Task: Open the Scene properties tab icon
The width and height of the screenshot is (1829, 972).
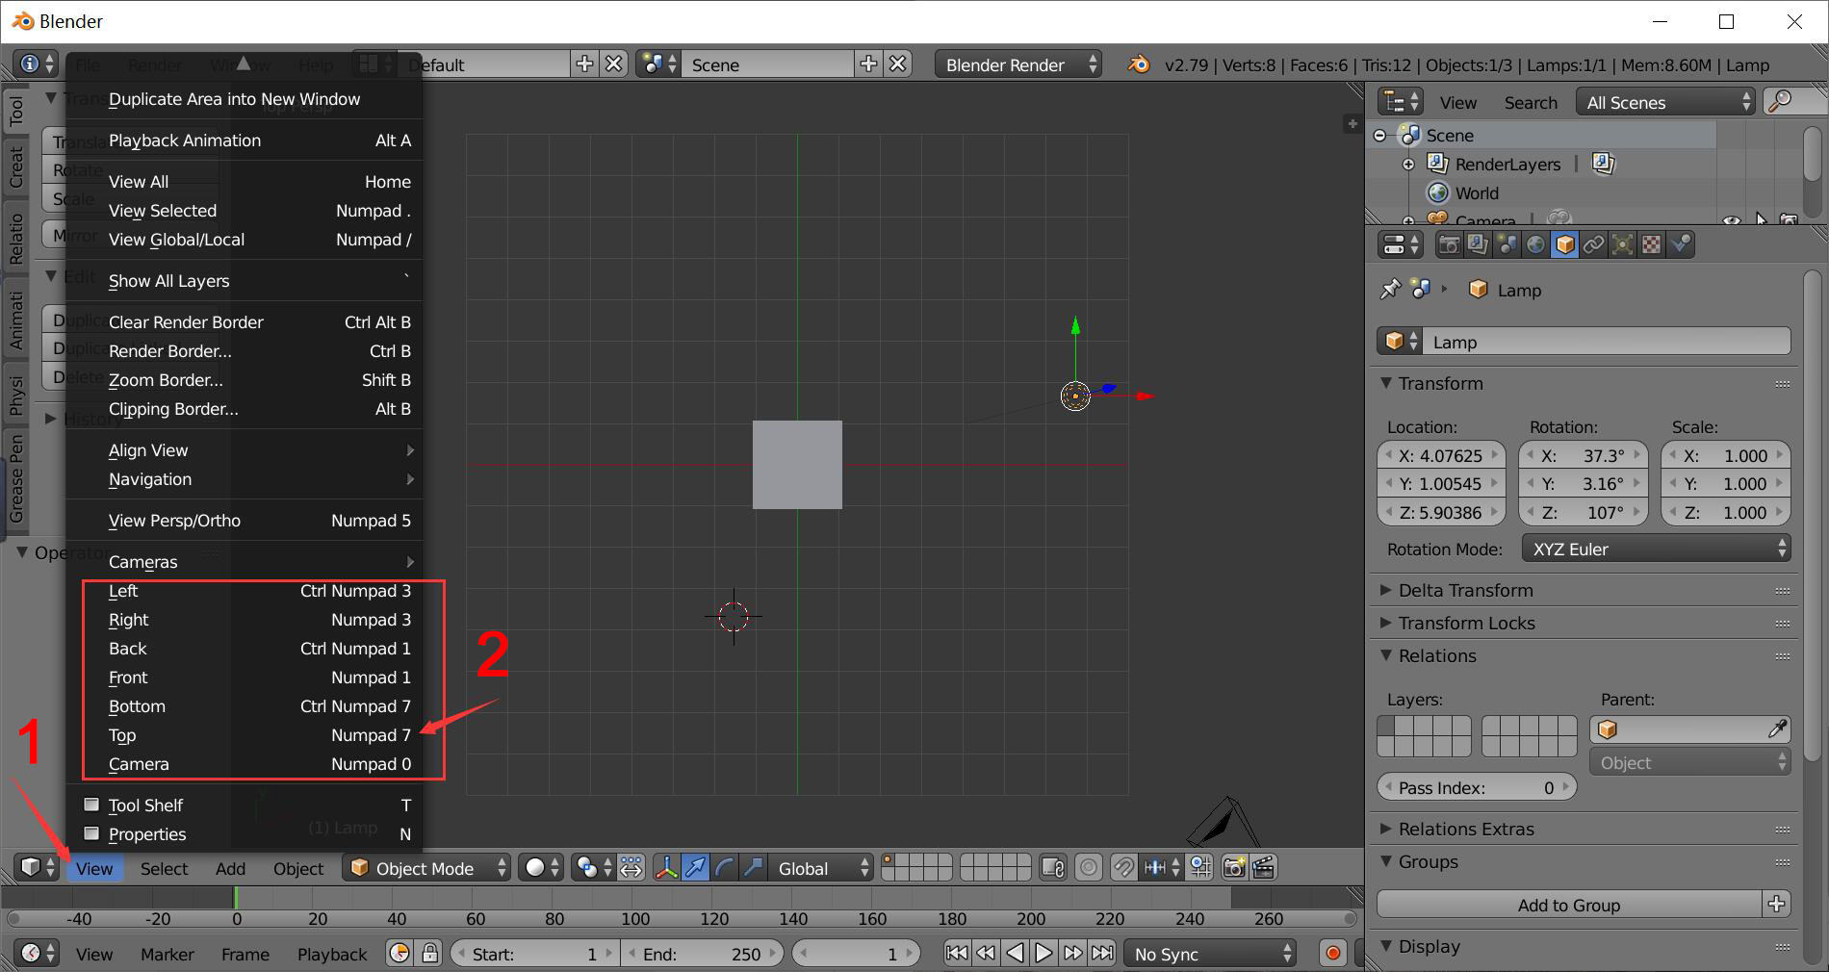Action: (1507, 244)
